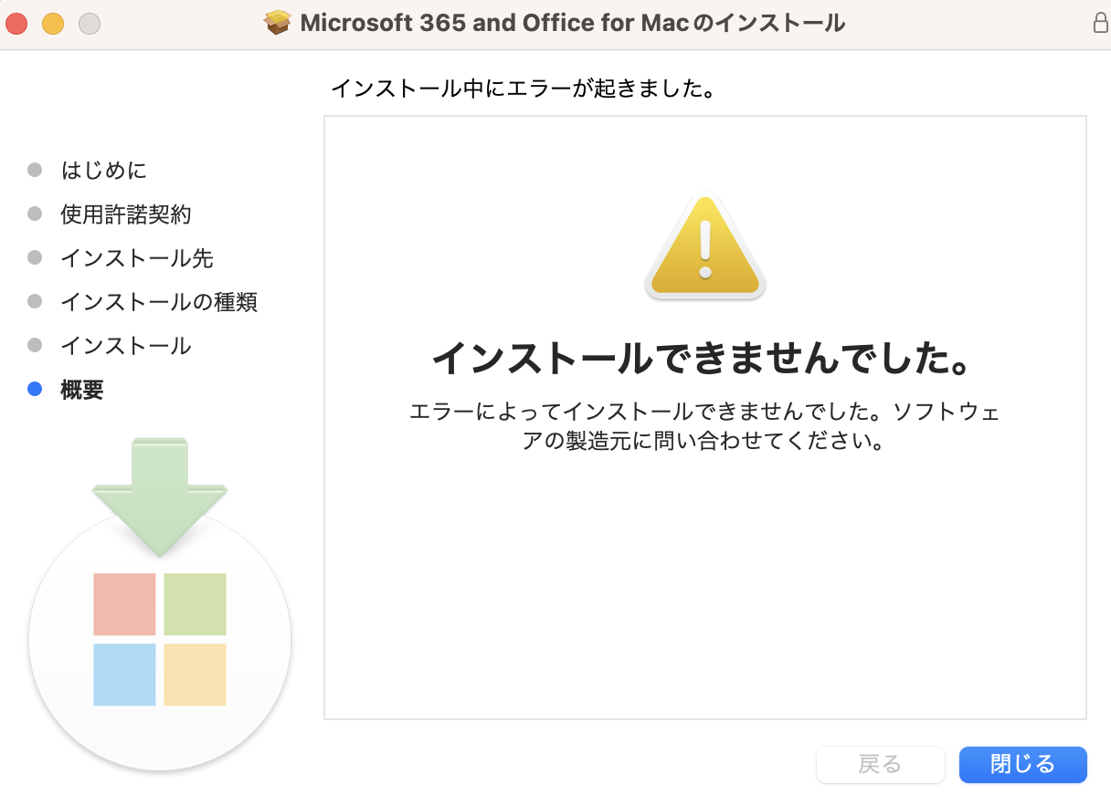
Task: Click the package box icon in title
Action: (278, 23)
